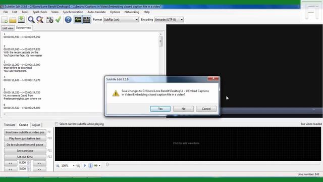Viewport: 323px width, 182px height.
Task: Open the Visual sync tool icon
Action: [x=49, y=20]
